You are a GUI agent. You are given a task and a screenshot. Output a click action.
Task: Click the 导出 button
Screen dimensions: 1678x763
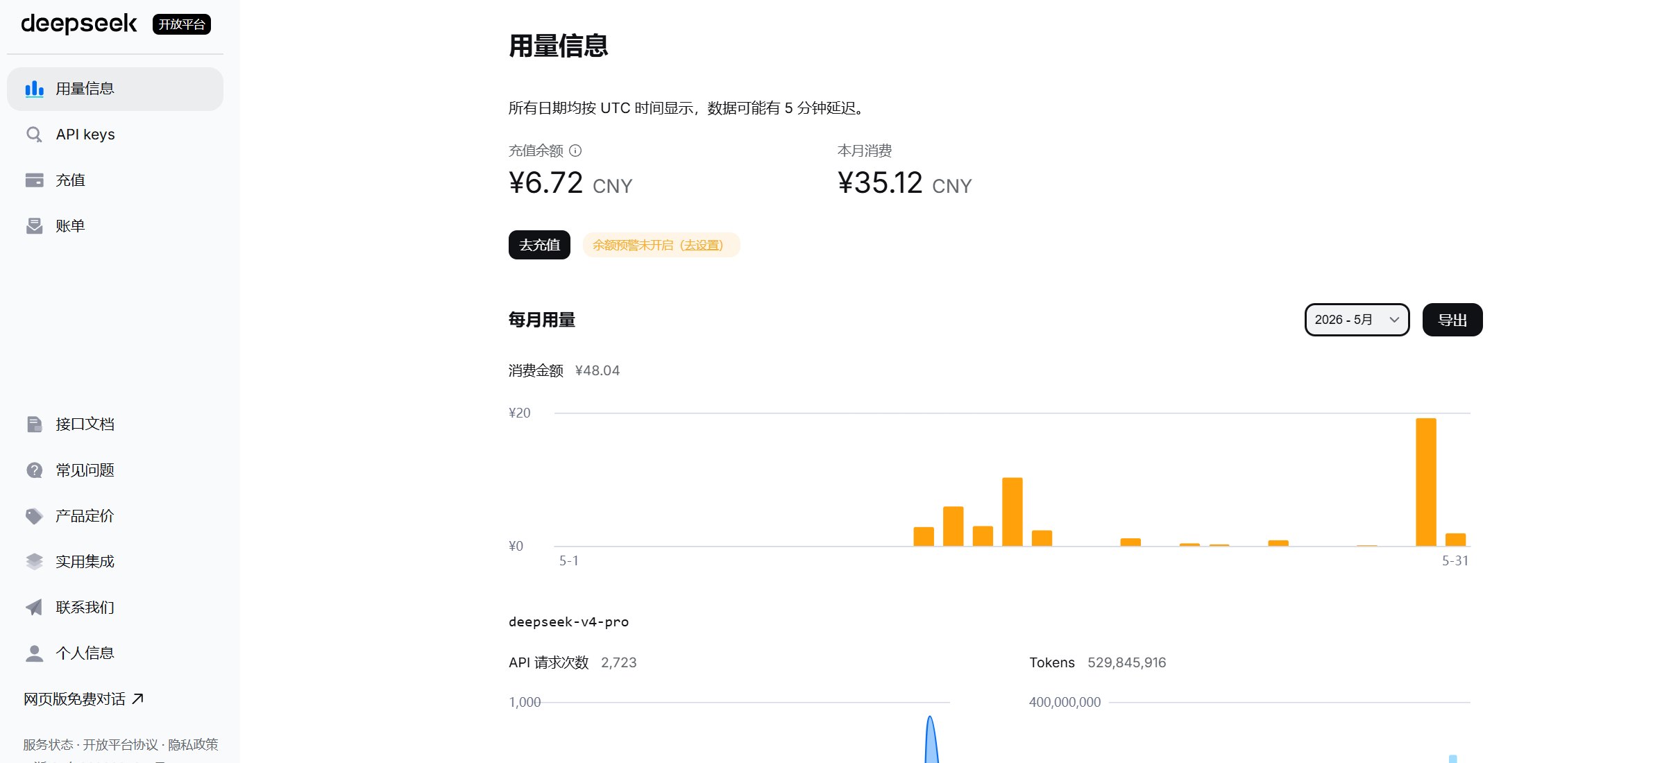pyautogui.click(x=1452, y=320)
